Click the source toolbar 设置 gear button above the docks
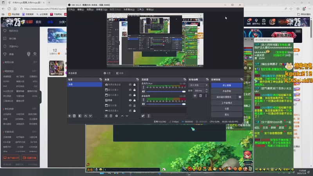Screen dimensions: 313x176 click(107, 73)
